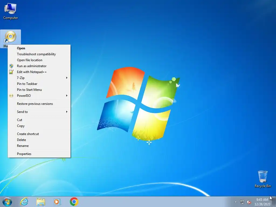Viewport: 276px width, 207px height.
Task: Choose Cut from context menu
Action: click(x=39, y=120)
